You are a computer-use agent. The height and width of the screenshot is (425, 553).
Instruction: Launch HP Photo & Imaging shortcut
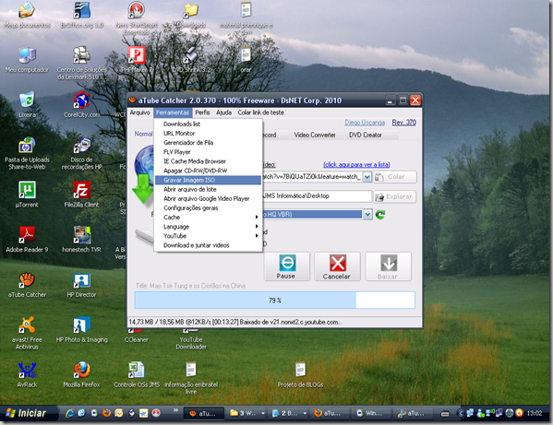coord(81,329)
